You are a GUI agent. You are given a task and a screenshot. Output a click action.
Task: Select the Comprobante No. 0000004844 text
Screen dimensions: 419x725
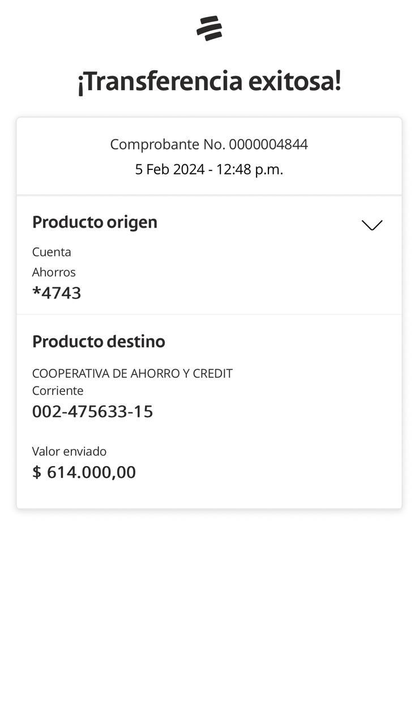pyautogui.click(x=209, y=144)
